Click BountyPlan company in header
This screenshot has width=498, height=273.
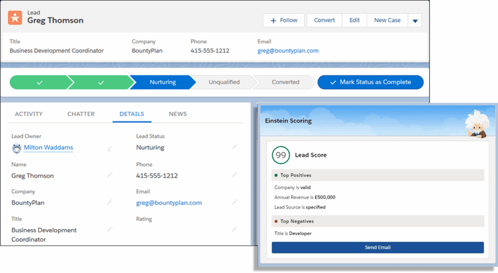pos(147,51)
